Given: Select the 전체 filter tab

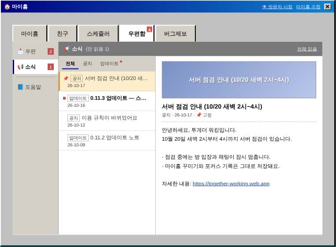Looking at the screenshot, I should (70, 64).
